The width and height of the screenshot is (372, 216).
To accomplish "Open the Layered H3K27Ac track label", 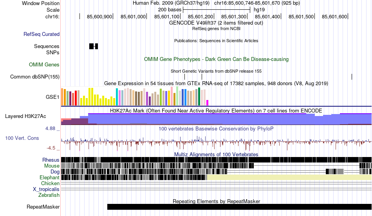I will point(25,116).
